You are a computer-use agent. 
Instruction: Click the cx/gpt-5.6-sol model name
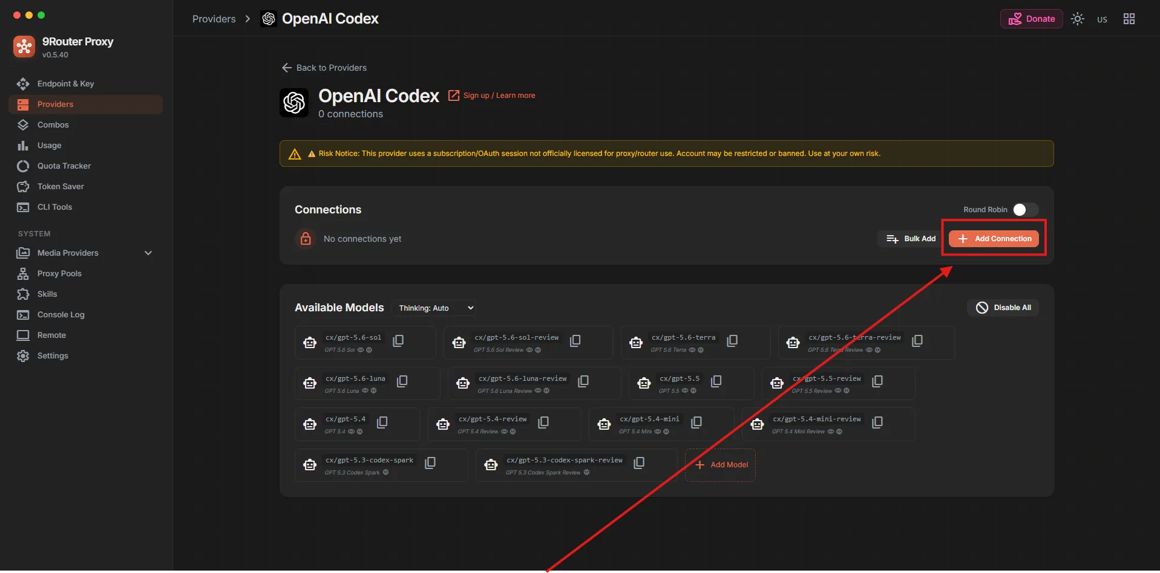[353, 337]
